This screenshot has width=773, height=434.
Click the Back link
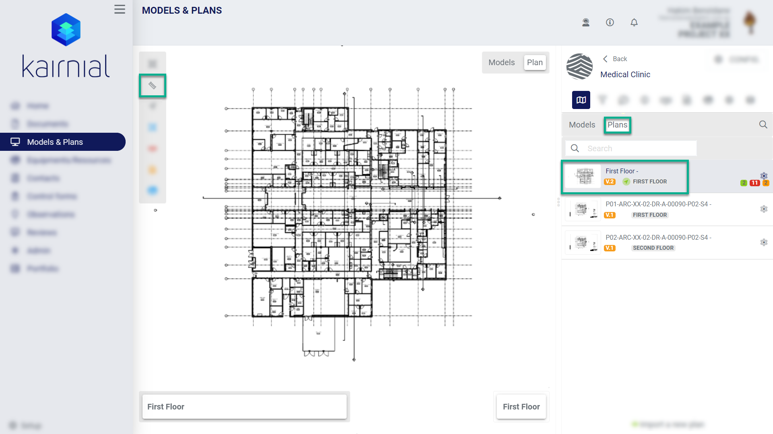616,59
